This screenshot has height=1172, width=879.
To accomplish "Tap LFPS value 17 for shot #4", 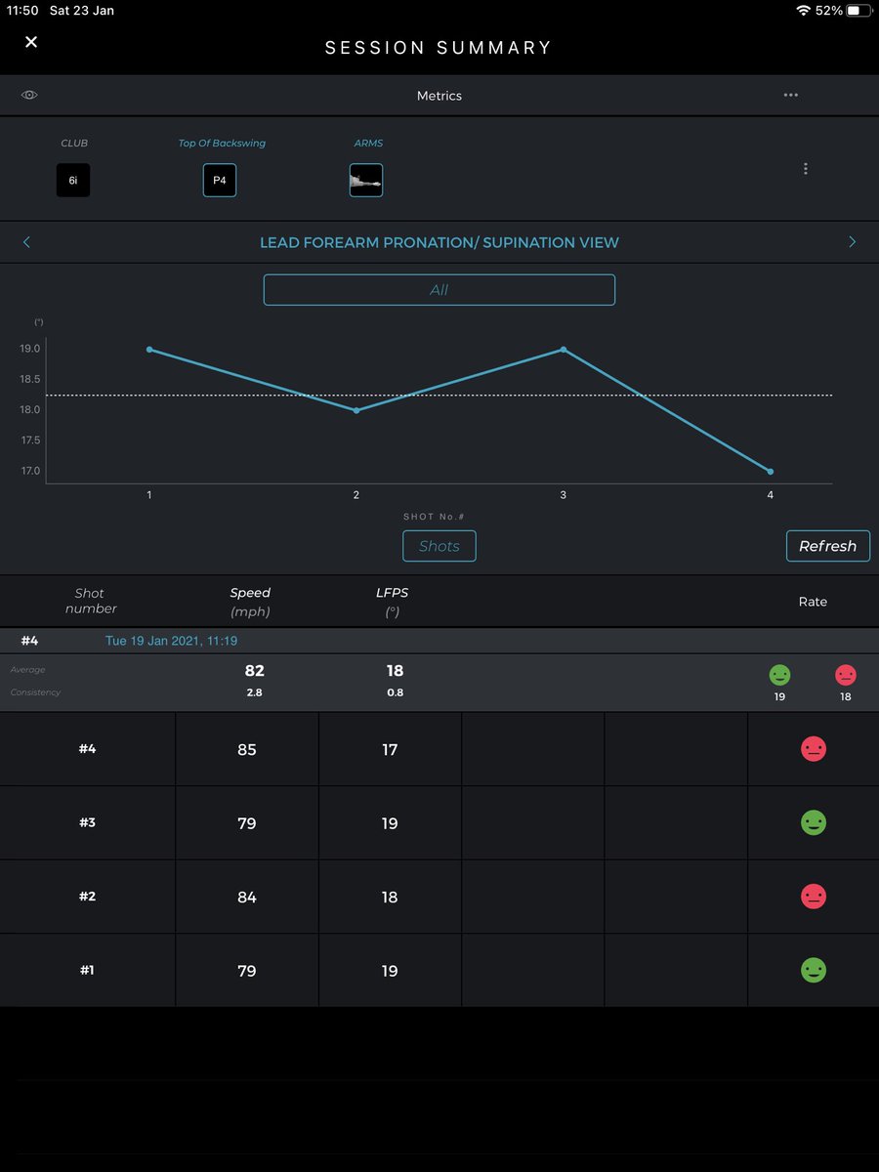I will pyautogui.click(x=390, y=750).
